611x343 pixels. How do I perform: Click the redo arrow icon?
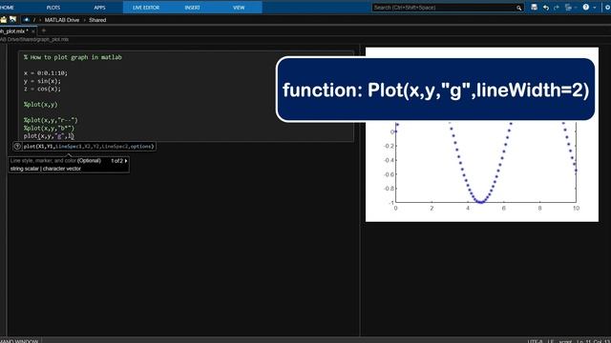click(x=557, y=8)
